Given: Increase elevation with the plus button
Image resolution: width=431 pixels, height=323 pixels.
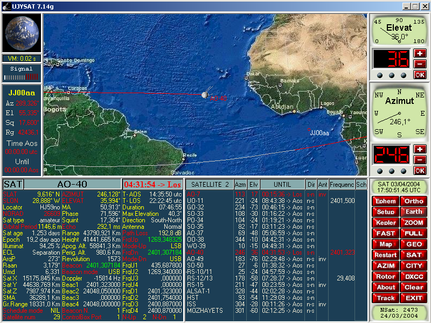Looking at the screenshot, I should pyautogui.click(x=420, y=53).
